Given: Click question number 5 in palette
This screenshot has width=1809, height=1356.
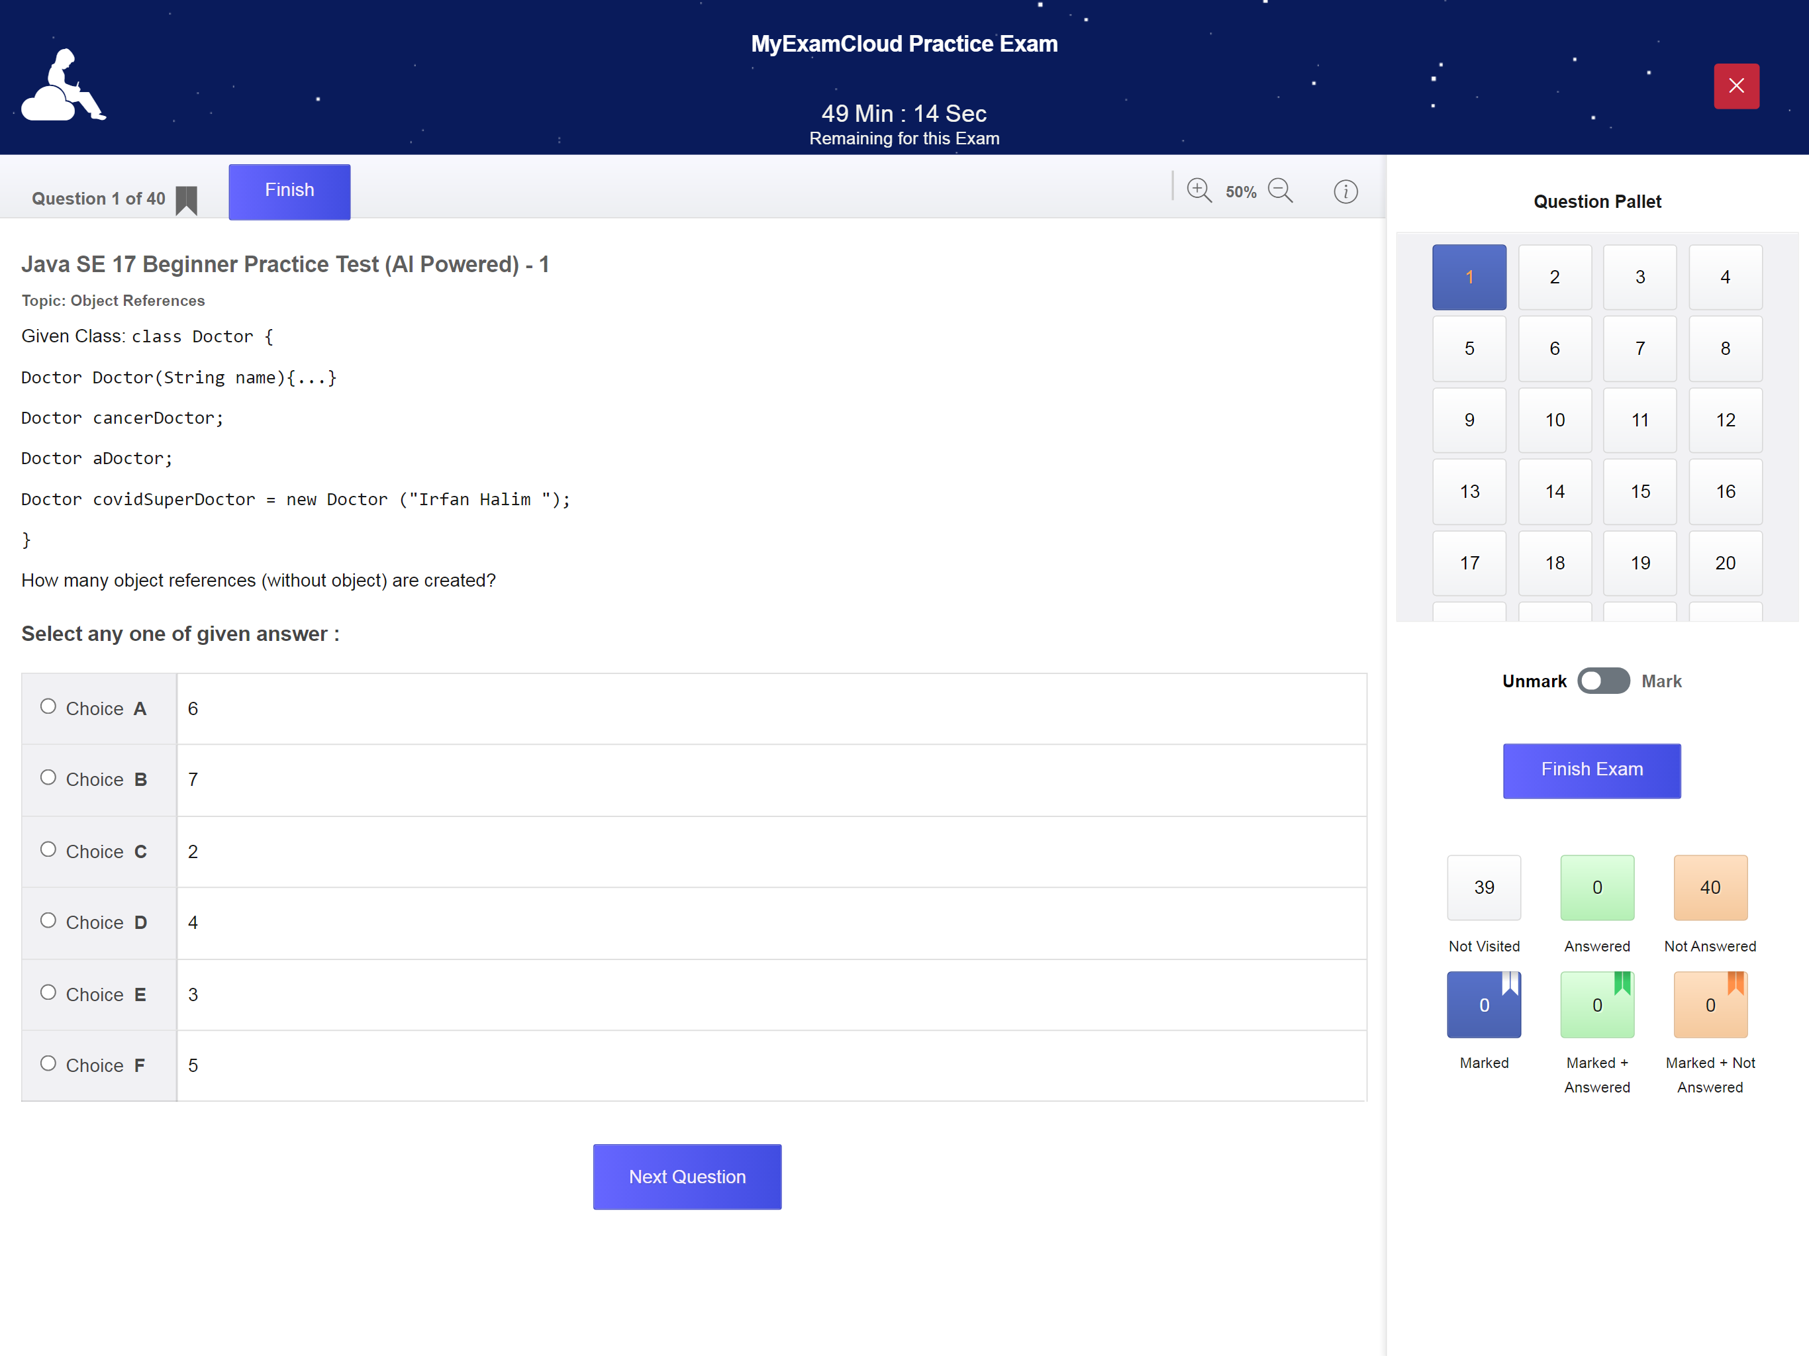Looking at the screenshot, I should (1469, 349).
